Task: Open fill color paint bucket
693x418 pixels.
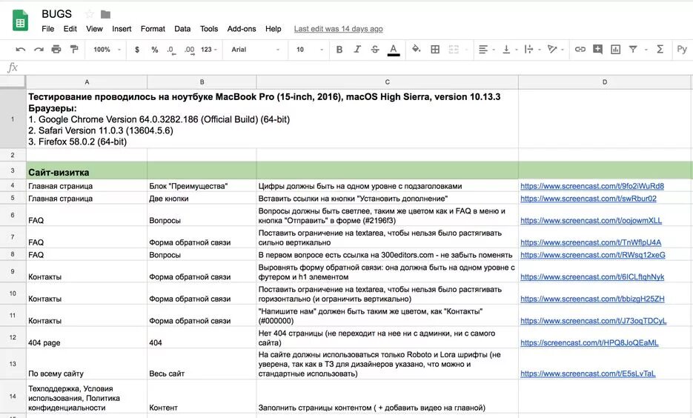Action: click(416, 49)
